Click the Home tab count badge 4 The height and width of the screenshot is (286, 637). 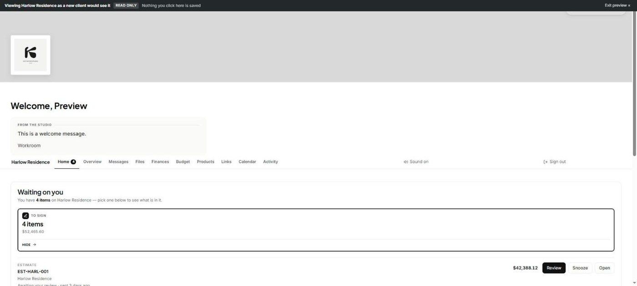(x=73, y=162)
